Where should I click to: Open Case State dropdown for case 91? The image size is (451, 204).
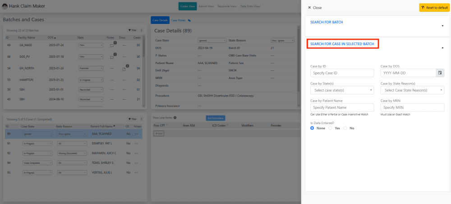(x=37, y=143)
